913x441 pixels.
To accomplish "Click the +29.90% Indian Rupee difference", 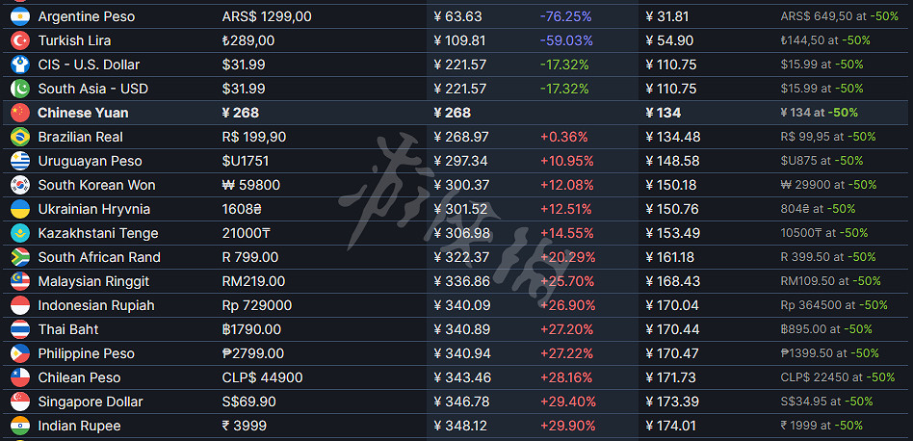I will (x=566, y=426).
